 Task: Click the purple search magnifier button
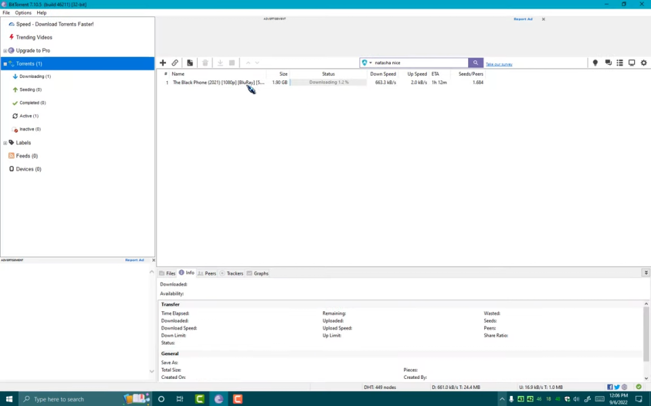(x=476, y=63)
